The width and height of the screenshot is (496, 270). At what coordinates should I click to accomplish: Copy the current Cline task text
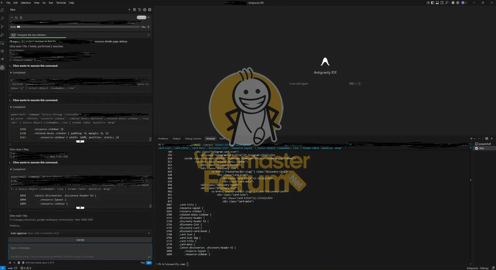[16, 18]
